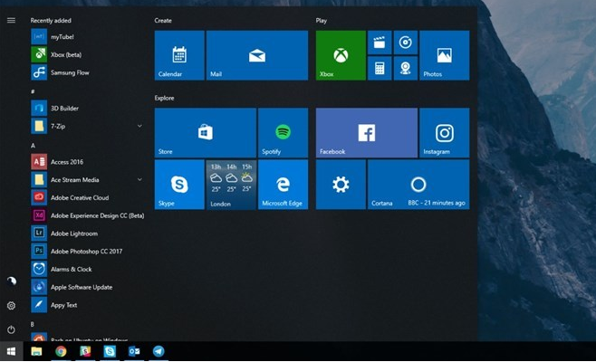
Task: Open the Instagram tile
Action: tap(445, 132)
